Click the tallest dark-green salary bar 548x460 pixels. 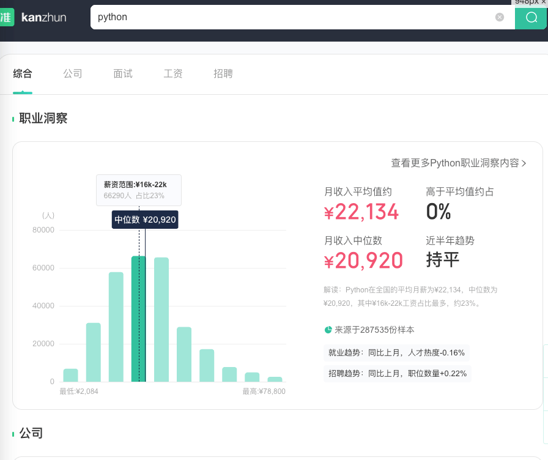[139, 318]
